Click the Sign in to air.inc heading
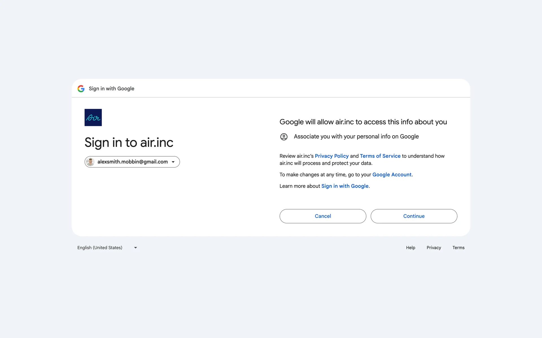The height and width of the screenshot is (338, 542). (129, 143)
